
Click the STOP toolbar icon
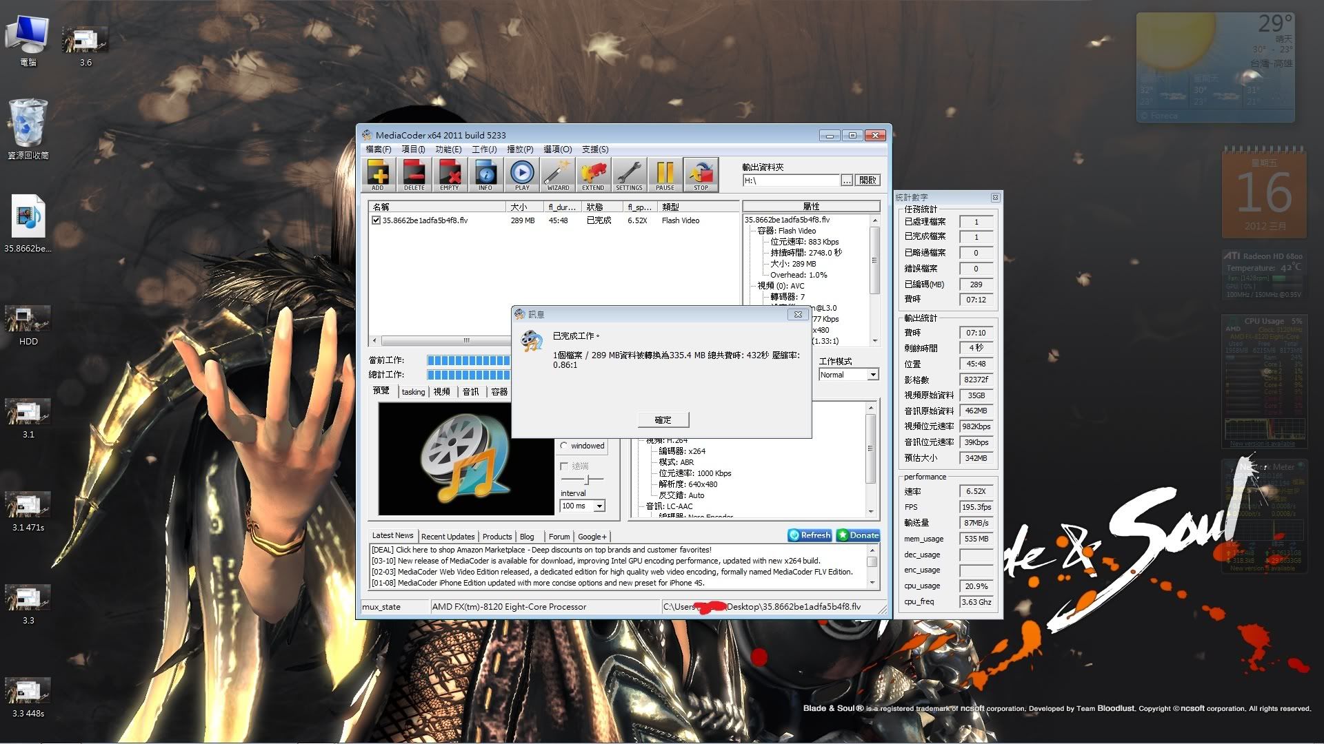click(701, 174)
